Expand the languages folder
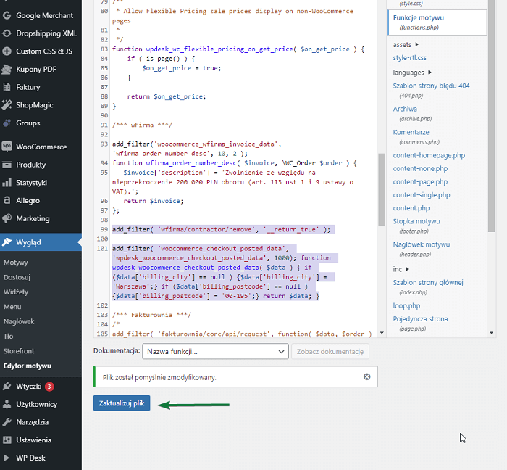The height and width of the screenshot is (470, 507). tap(412, 73)
